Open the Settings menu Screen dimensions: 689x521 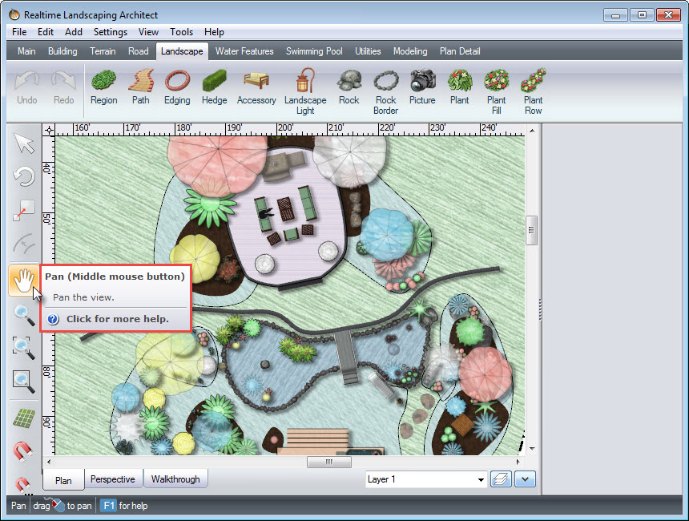pos(111,32)
